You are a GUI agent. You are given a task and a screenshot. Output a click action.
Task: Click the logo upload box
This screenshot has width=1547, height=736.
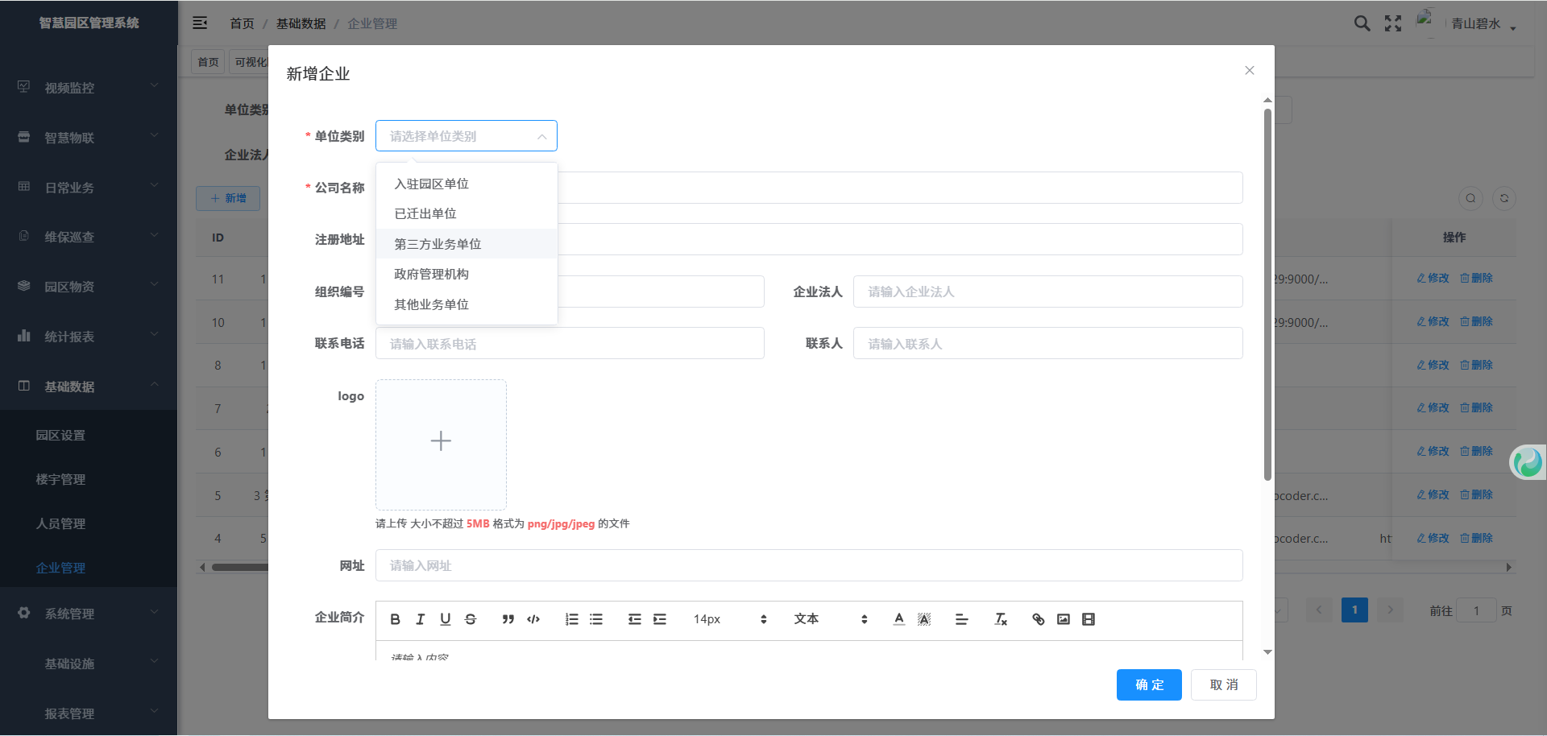(441, 444)
